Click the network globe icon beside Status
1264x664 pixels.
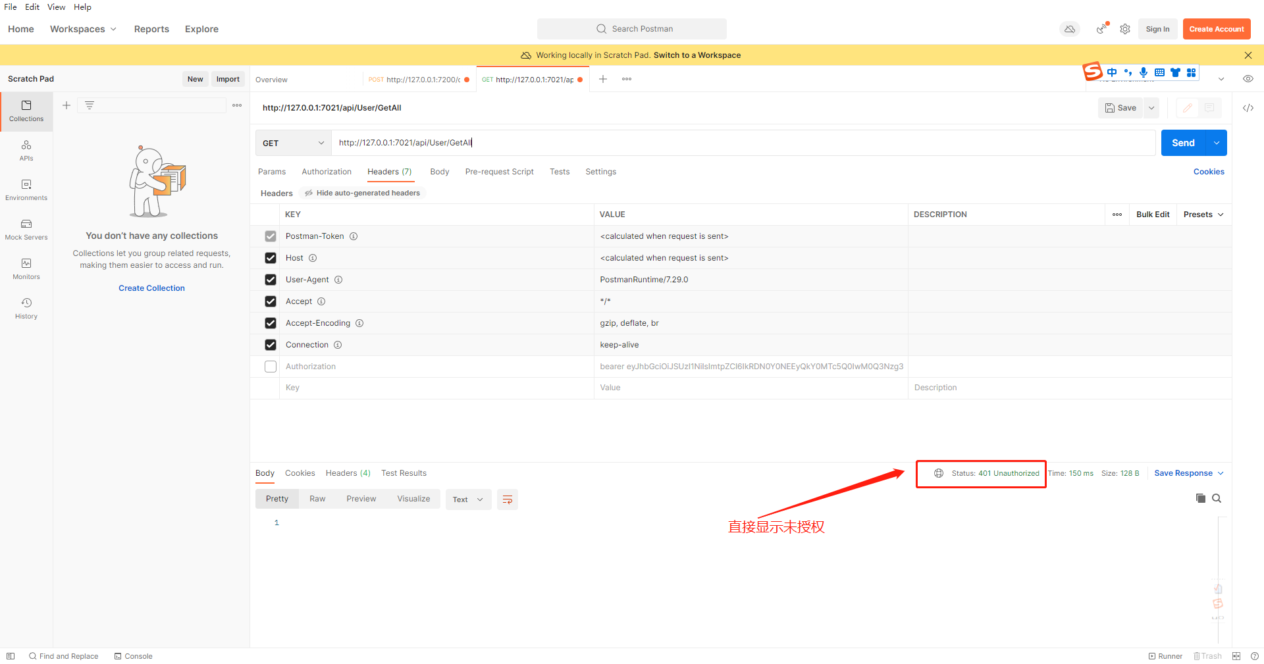click(x=939, y=473)
